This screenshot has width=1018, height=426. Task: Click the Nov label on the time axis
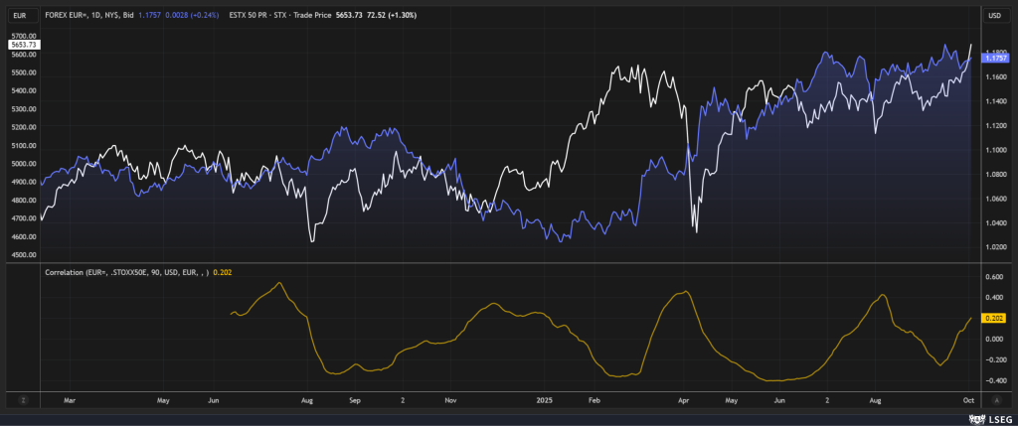tap(449, 399)
